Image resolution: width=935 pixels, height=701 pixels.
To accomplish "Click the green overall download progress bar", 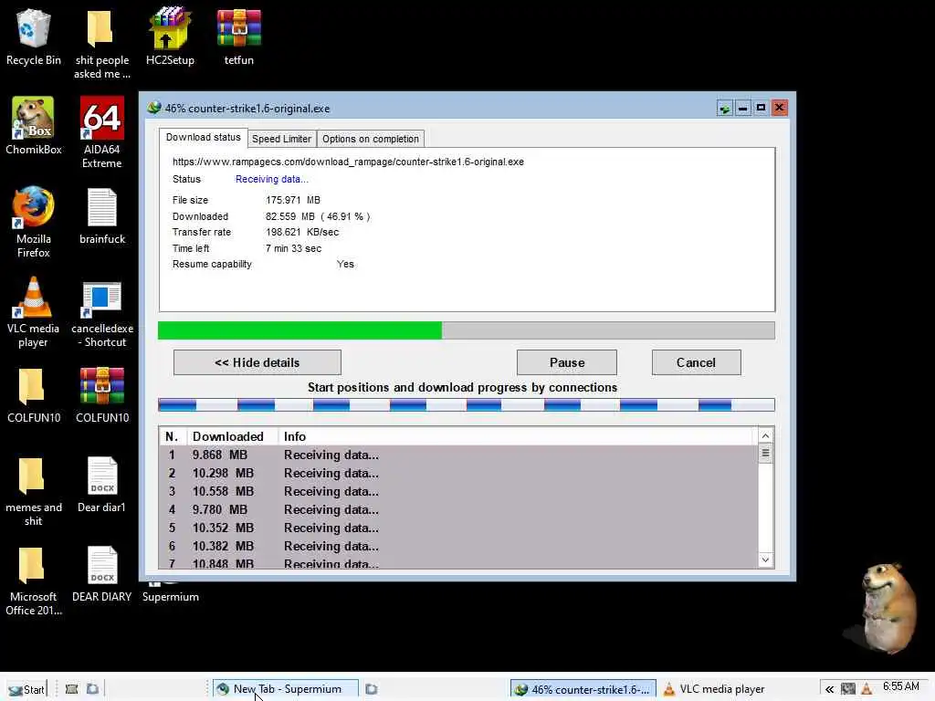I will click(467, 330).
